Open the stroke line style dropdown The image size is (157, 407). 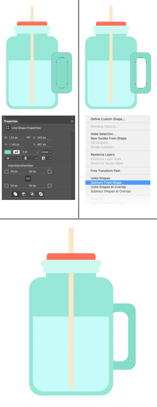46,152
